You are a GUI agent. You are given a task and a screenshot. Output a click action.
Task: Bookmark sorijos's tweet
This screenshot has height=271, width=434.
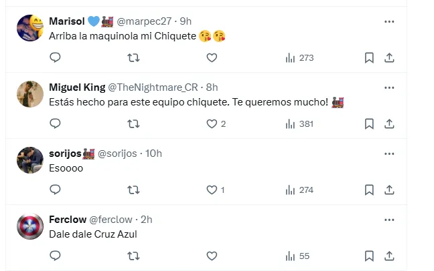point(368,190)
